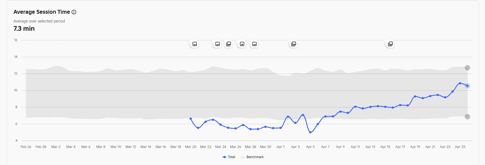
Task: Open the image marker between Mar 22 and Mar 24
Action: click(x=218, y=44)
